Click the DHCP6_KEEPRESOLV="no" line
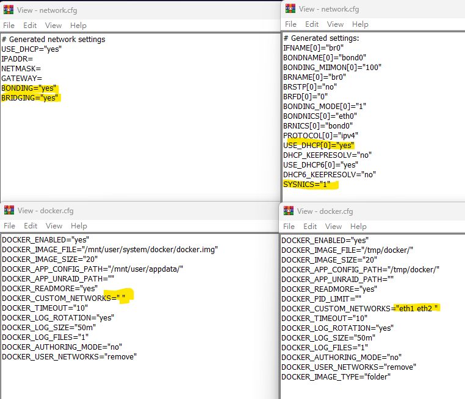This screenshot has width=465, height=399. (330, 175)
